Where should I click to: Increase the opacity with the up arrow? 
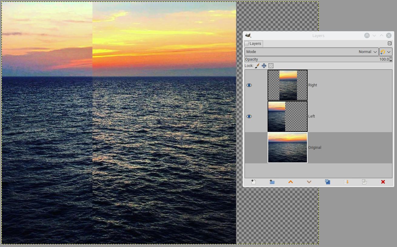(x=391, y=58)
